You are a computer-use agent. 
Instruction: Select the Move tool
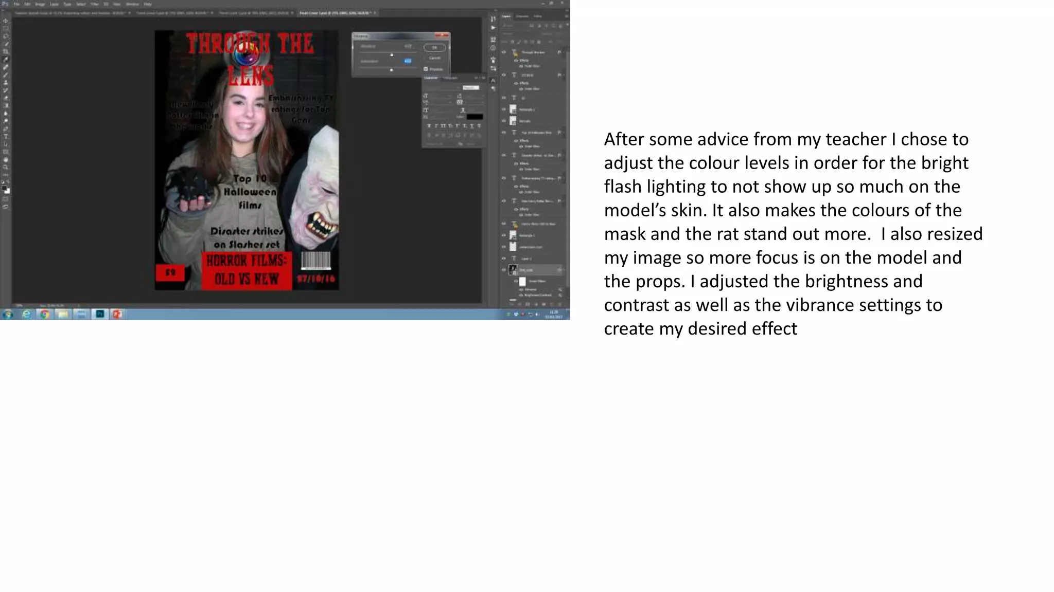tap(6, 21)
